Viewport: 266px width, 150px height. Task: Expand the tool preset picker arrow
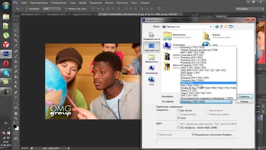(x=22, y=9)
